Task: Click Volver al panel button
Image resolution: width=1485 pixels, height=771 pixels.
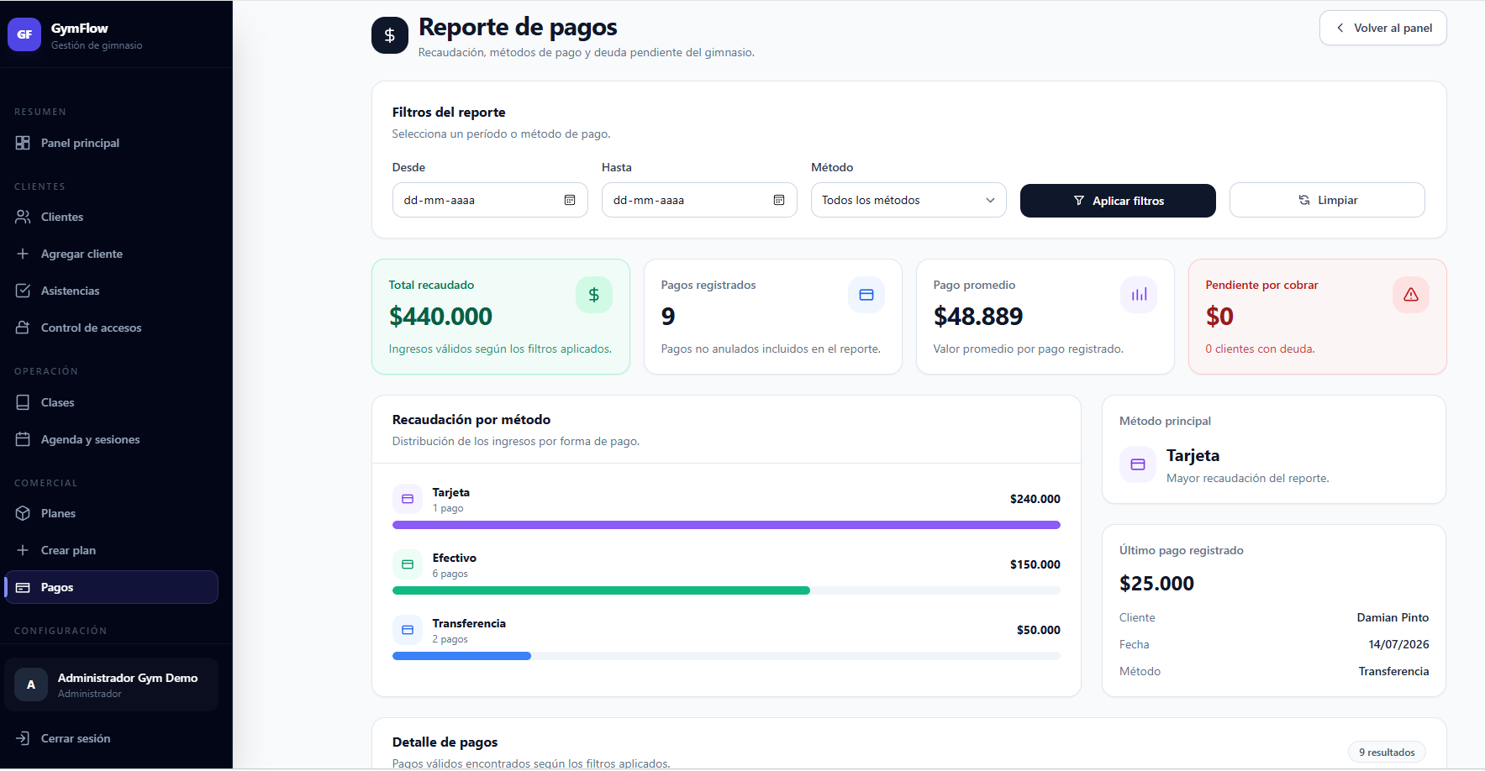Action: [x=1382, y=28]
